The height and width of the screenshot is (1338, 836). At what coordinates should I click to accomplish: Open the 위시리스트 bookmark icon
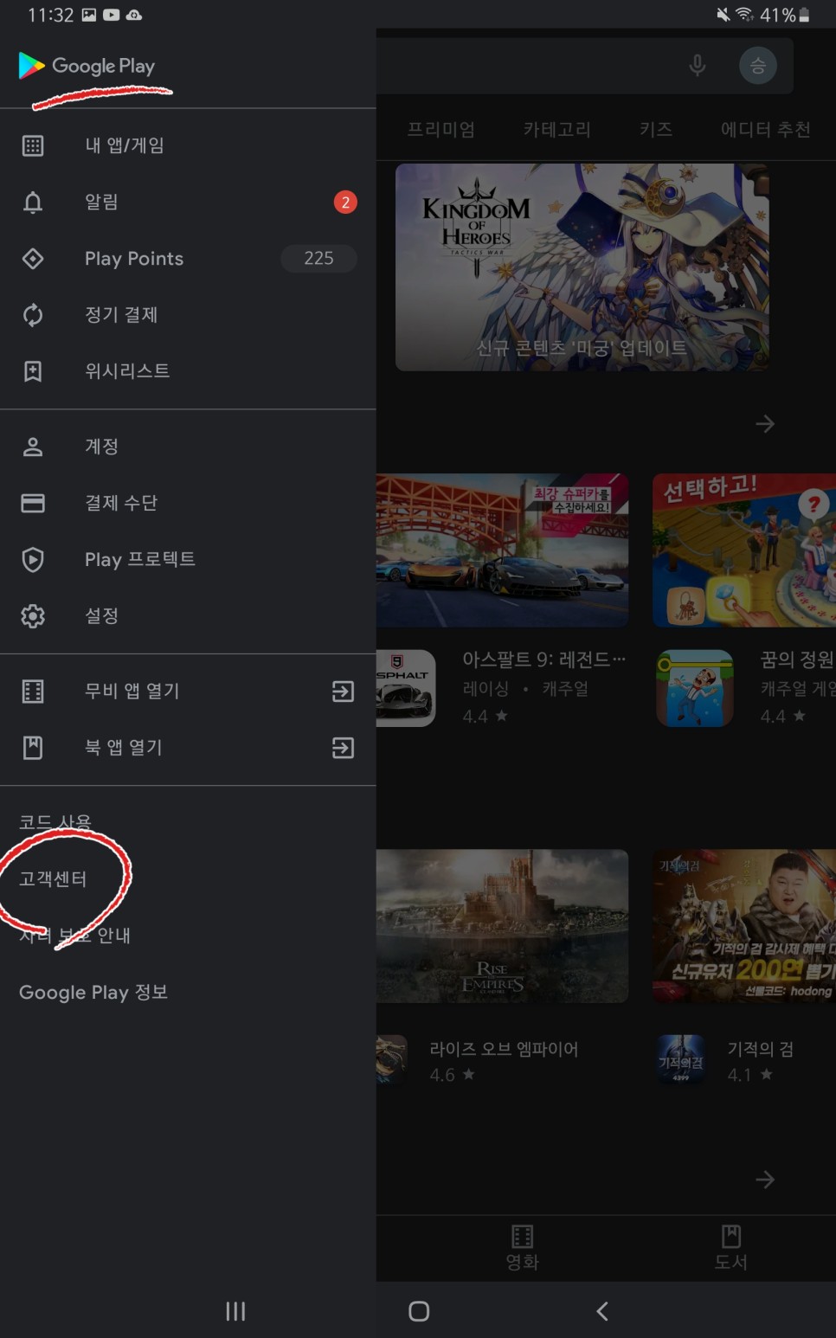tap(33, 370)
